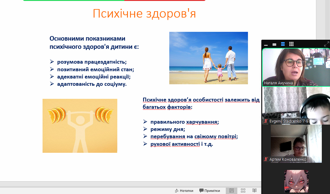Switch to Slide Sorter view
The width and height of the screenshot is (330, 194).
[243, 191]
